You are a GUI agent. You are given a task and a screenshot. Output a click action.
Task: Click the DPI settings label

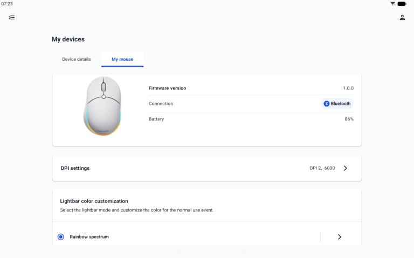coord(75,168)
